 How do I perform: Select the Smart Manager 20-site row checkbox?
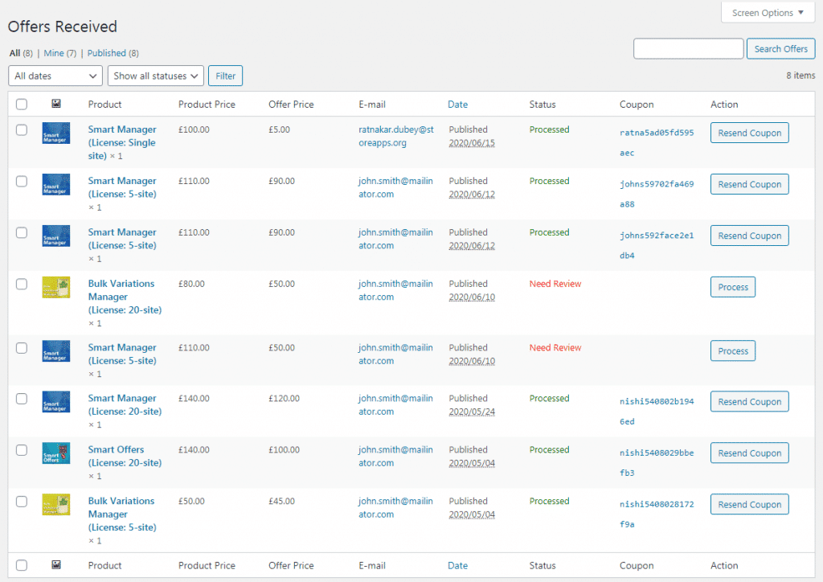point(22,399)
